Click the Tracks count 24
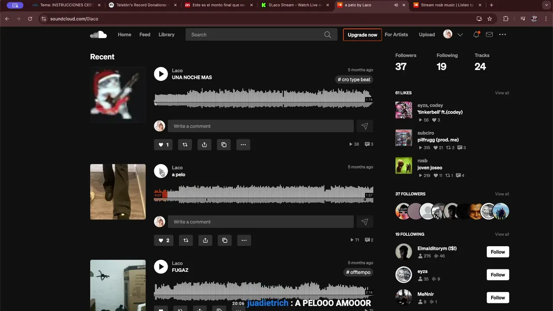The height and width of the screenshot is (311, 553). [480, 67]
